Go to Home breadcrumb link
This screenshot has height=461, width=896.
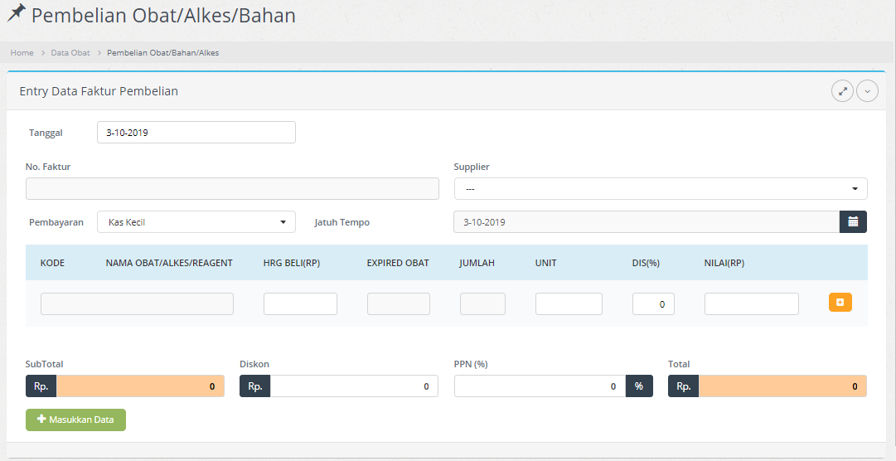(22, 53)
